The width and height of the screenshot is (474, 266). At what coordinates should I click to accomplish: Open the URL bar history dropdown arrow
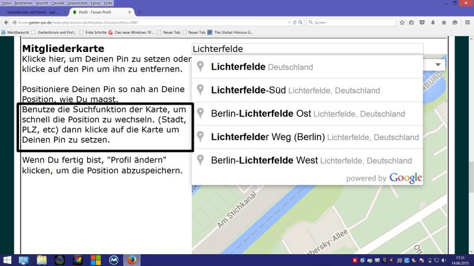click(x=288, y=22)
